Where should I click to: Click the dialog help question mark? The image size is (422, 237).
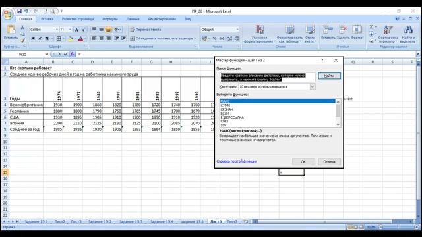(x=322, y=60)
